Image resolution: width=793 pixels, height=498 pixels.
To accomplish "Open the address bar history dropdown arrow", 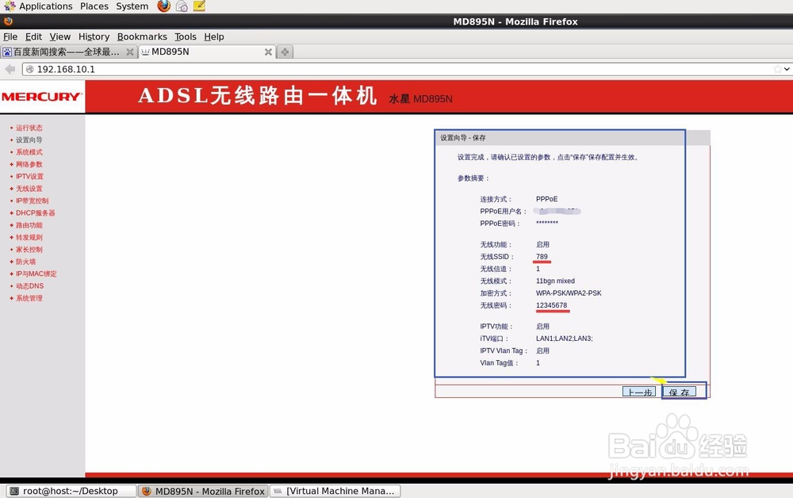I will tap(787, 69).
